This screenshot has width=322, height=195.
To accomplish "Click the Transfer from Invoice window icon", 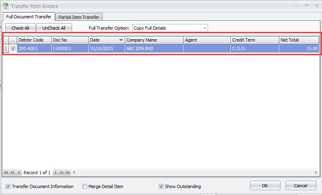I will click(x=5, y=6).
